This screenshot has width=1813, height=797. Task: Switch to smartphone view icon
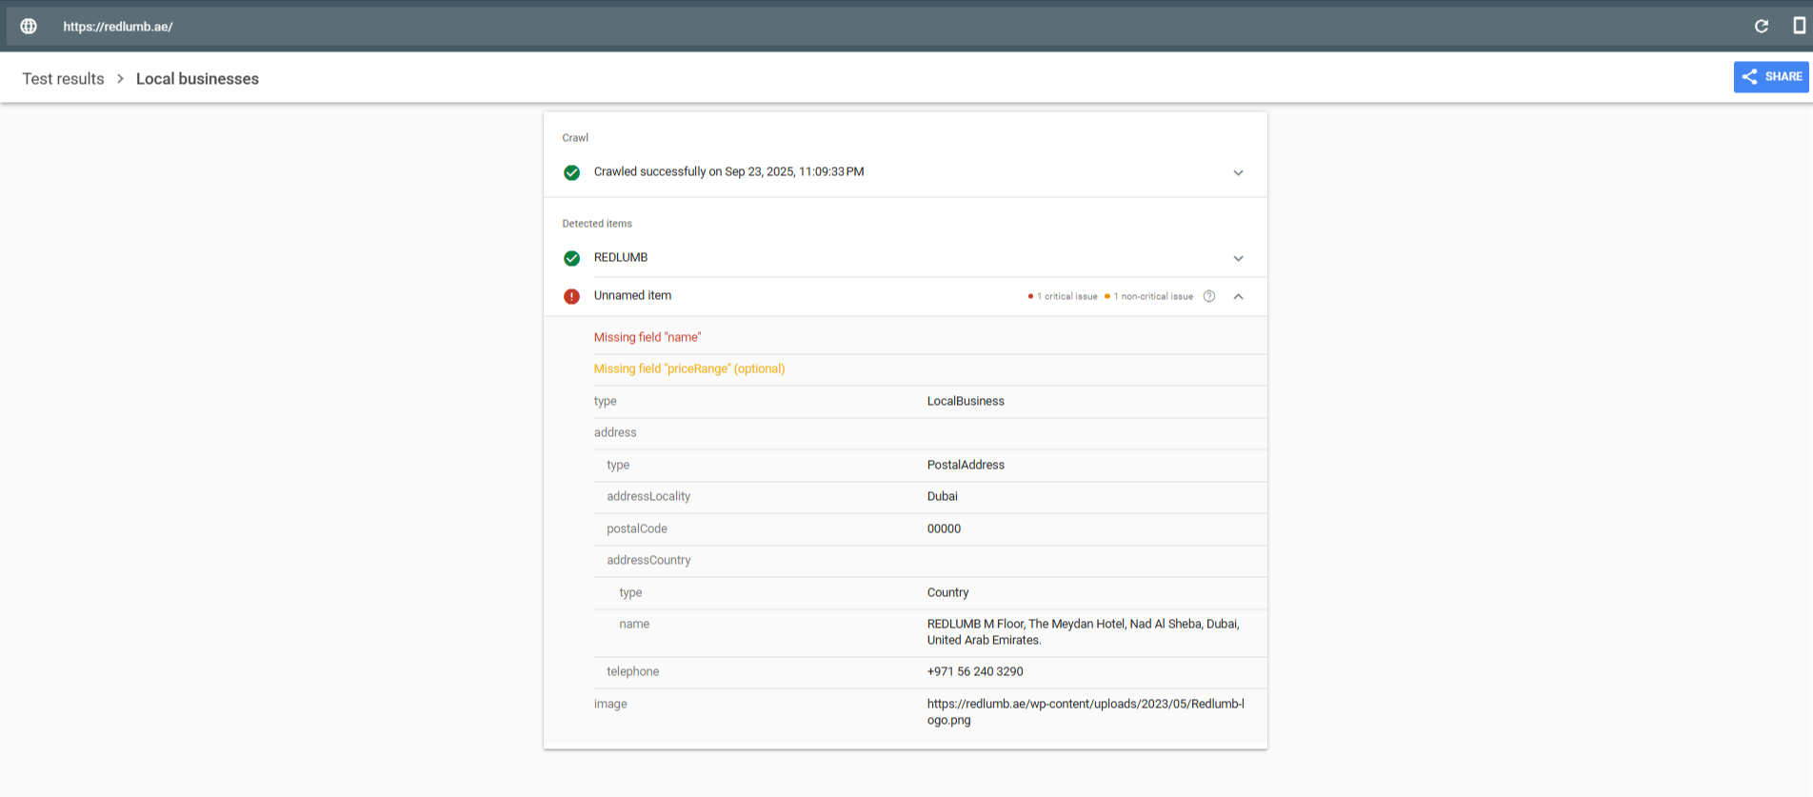(1799, 26)
